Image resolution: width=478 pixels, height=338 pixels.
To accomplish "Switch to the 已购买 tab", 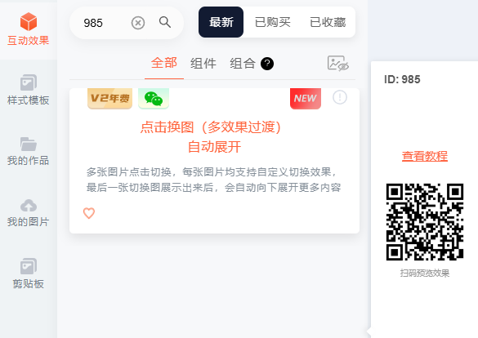I will [273, 22].
